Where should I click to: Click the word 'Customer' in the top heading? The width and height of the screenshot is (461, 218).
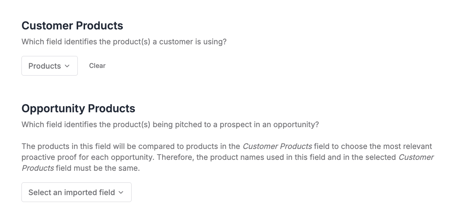pos(47,26)
